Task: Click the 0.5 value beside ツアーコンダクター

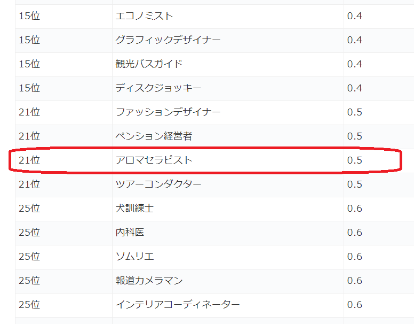Action: 355,184
